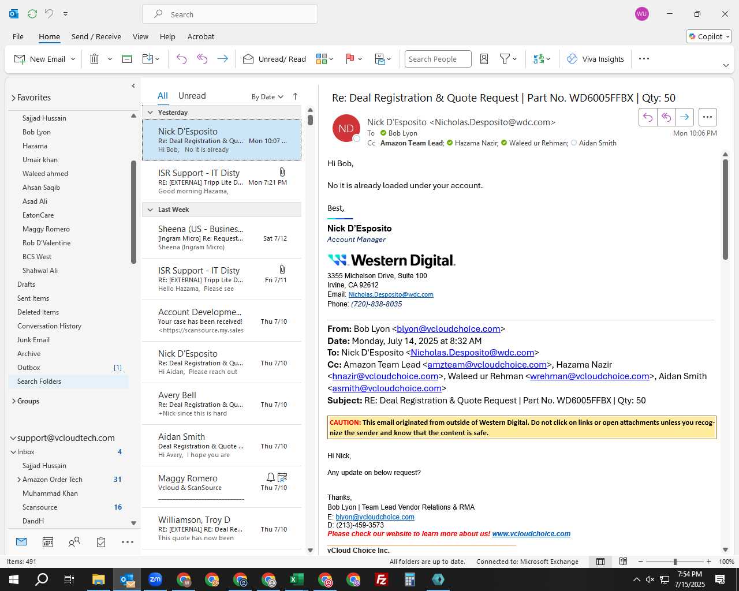Open More actions ellipsis in reading pane
The image size is (739, 591).
point(707,117)
